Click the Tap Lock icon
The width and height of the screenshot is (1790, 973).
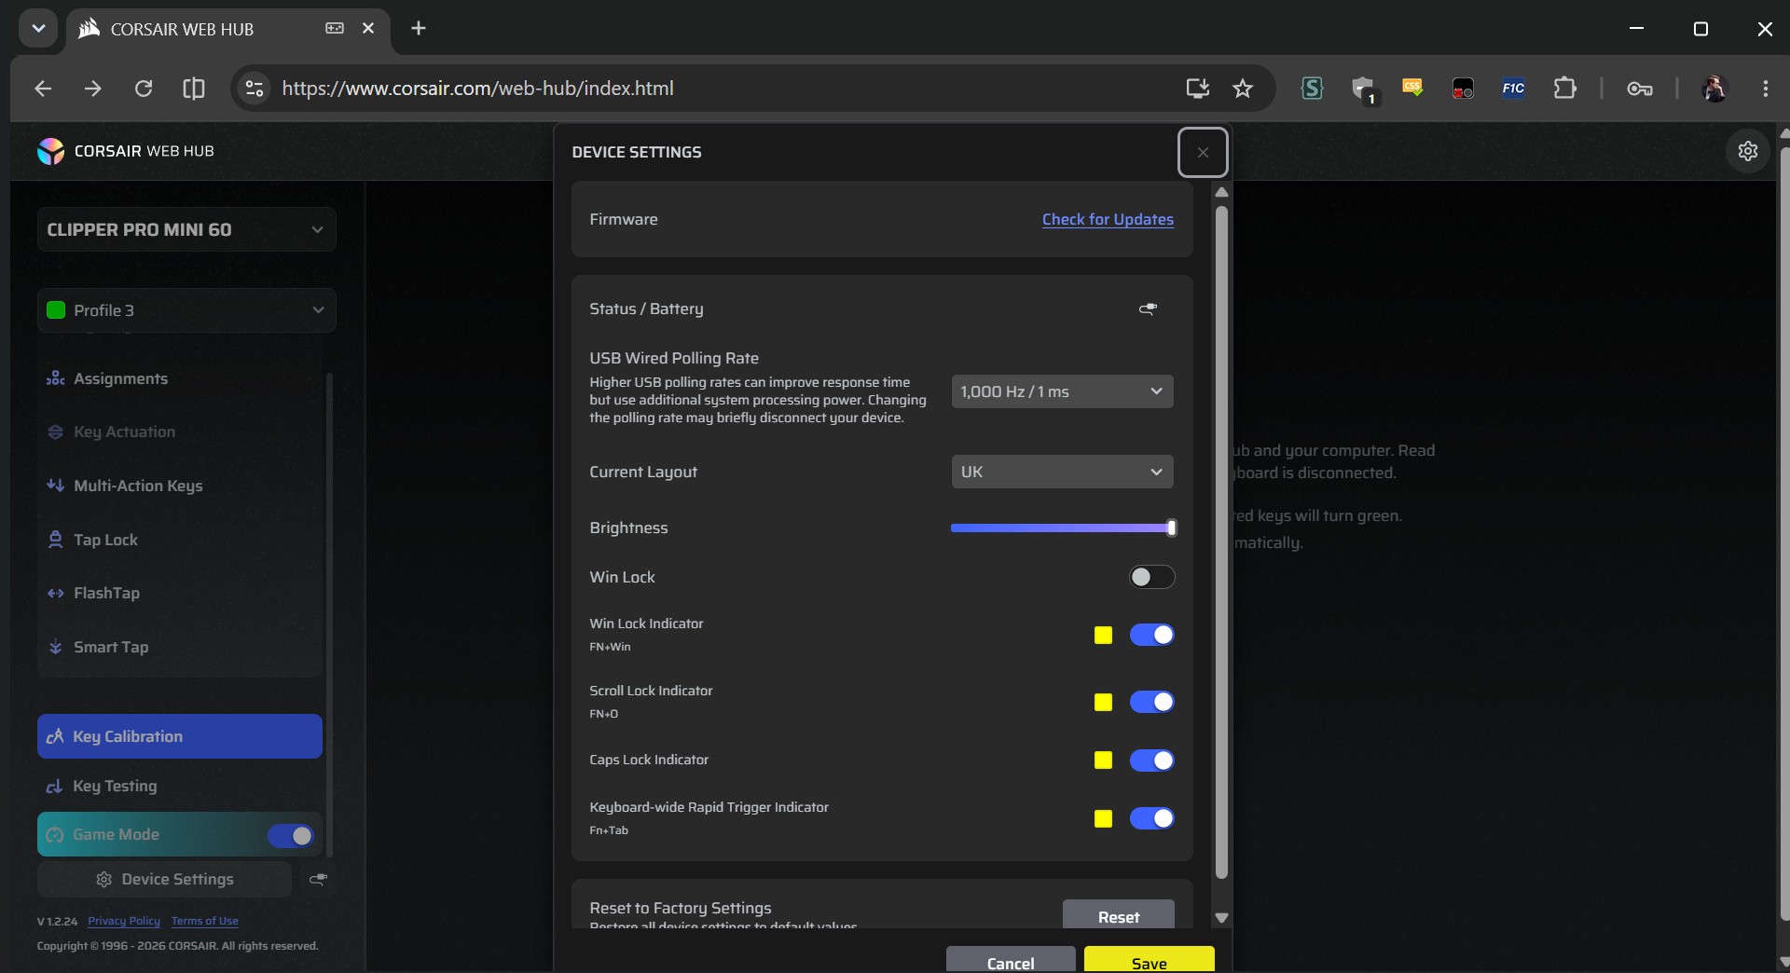coord(55,540)
